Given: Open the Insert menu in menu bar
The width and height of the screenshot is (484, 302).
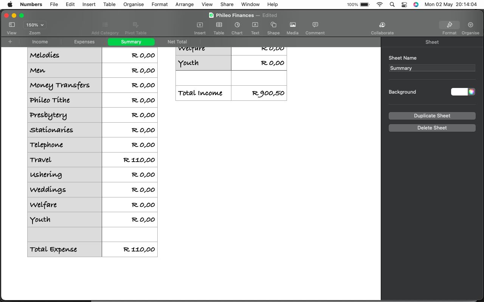Looking at the screenshot, I should [x=89, y=5].
